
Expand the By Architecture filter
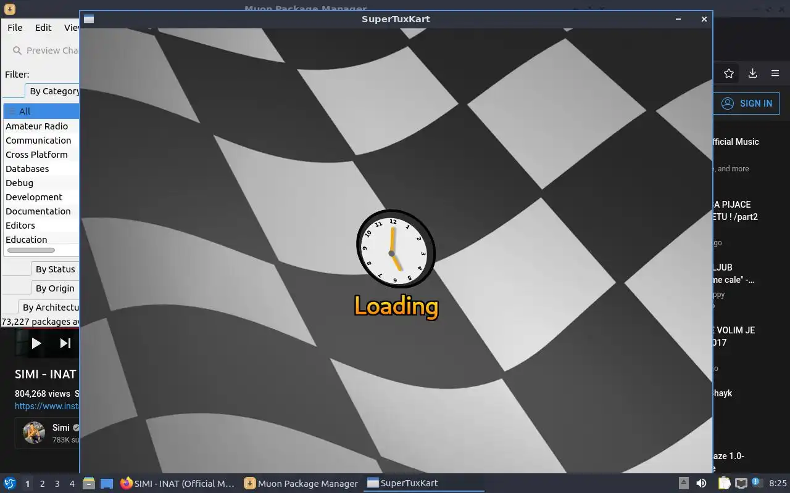[49, 308]
